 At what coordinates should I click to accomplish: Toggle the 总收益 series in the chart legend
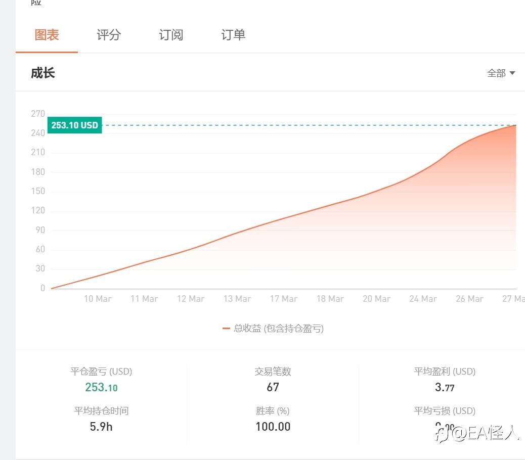pos(273,329)
